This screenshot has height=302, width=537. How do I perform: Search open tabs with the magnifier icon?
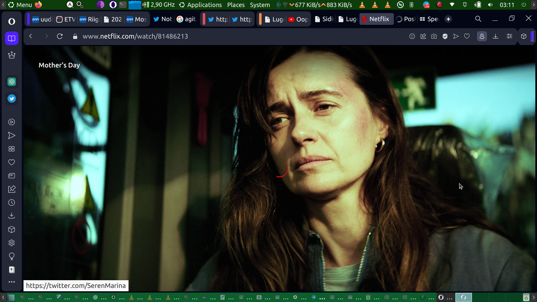click(478, 19)
